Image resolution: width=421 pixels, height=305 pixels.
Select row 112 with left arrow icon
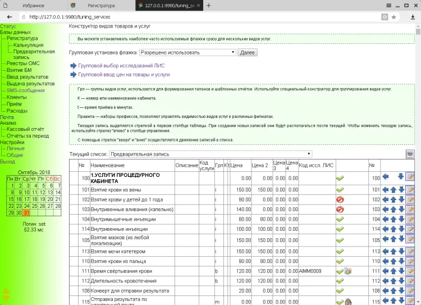pyautogui.click(x=385, y=281)
